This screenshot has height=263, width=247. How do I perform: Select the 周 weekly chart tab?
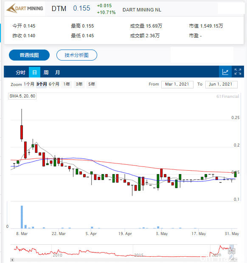pyautogui.click(x=46, y=72)
